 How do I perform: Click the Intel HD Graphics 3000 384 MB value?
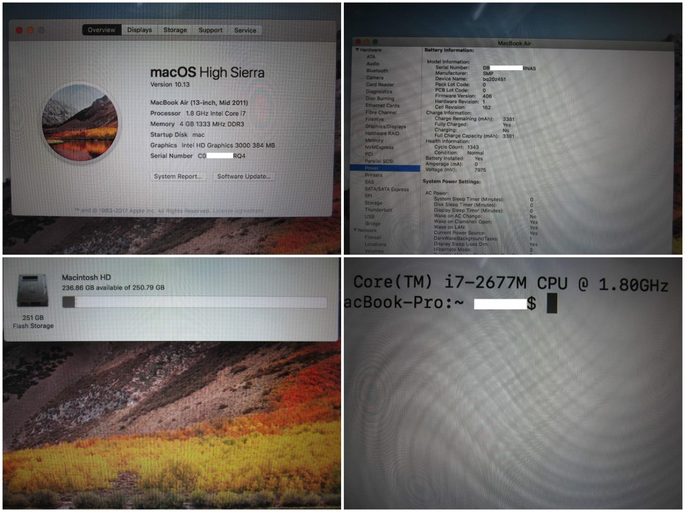tap(228, 145)
